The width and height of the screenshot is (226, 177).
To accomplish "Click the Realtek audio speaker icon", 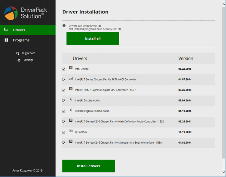I will [x=71, y=110].
